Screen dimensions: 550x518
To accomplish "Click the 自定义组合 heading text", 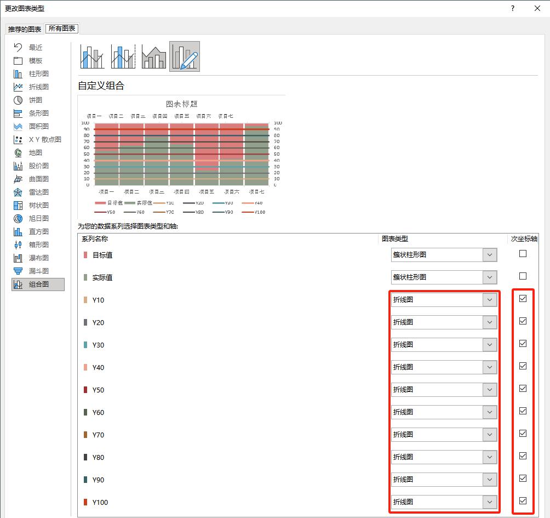I will click(101, 86).
